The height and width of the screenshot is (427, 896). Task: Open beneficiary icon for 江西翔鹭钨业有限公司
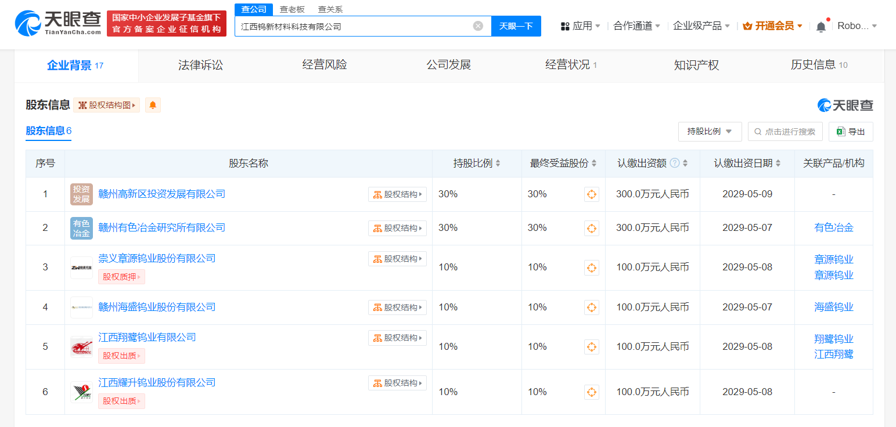click(x=591, y=347)
